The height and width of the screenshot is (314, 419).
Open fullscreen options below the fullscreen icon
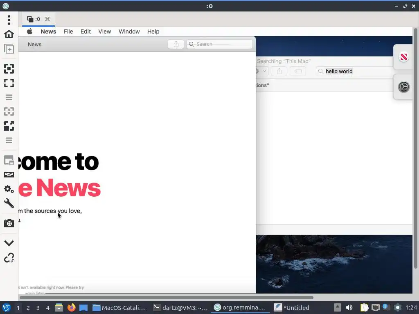pos(9,97)
